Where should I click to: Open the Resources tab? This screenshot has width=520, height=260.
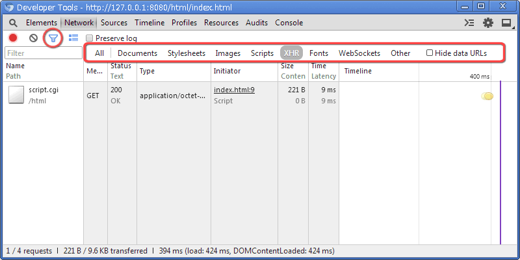pos(221,23)
